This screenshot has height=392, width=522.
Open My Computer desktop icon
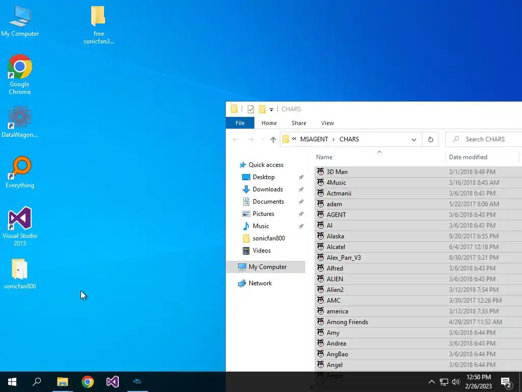tap(20, 21)
